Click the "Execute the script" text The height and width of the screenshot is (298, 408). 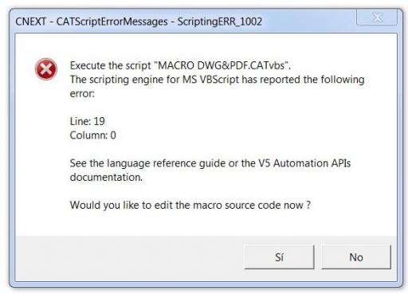tap(110, 65)
